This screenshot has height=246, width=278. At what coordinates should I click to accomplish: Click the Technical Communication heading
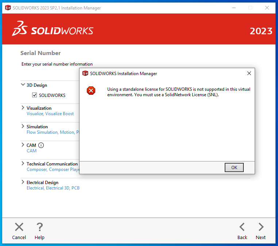(52, 164)
